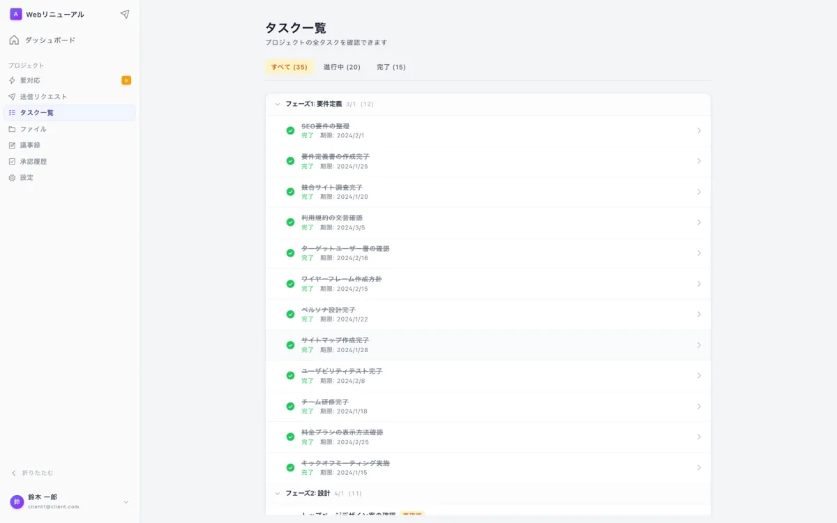Click the paper plane icon beside Webリニューアル
This screenshot has width=837, height=523.
(x=125, y=14)
